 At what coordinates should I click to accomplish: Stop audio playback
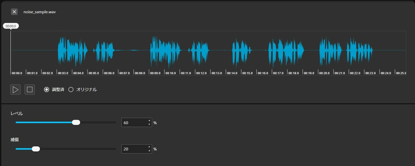point(30,90)
